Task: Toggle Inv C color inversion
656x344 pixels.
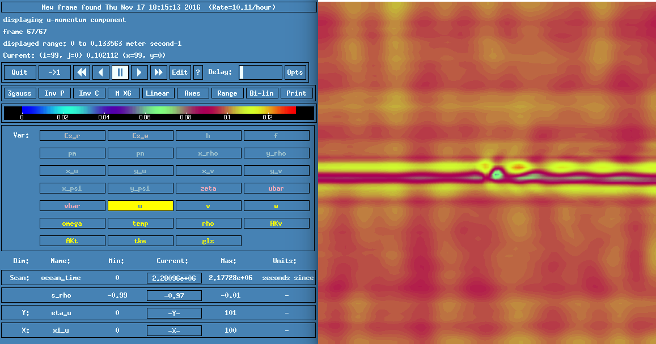Action: (x=89, y=93)
